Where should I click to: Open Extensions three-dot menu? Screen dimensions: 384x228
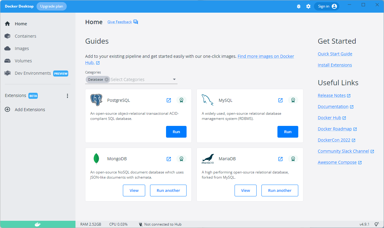pos(67,96)
